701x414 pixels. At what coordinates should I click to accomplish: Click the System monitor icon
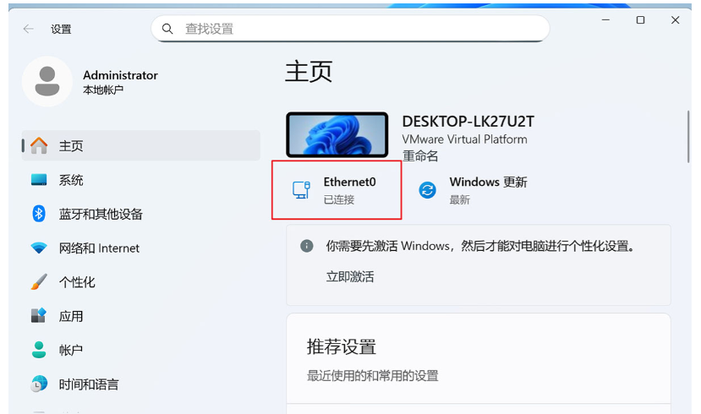click(x=39, y=180)
